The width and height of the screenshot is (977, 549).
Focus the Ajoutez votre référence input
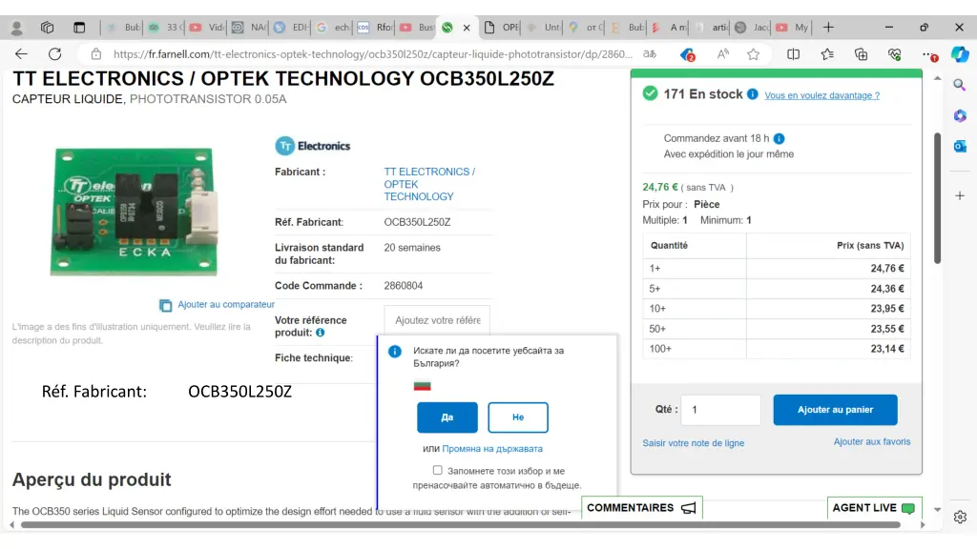437,320
